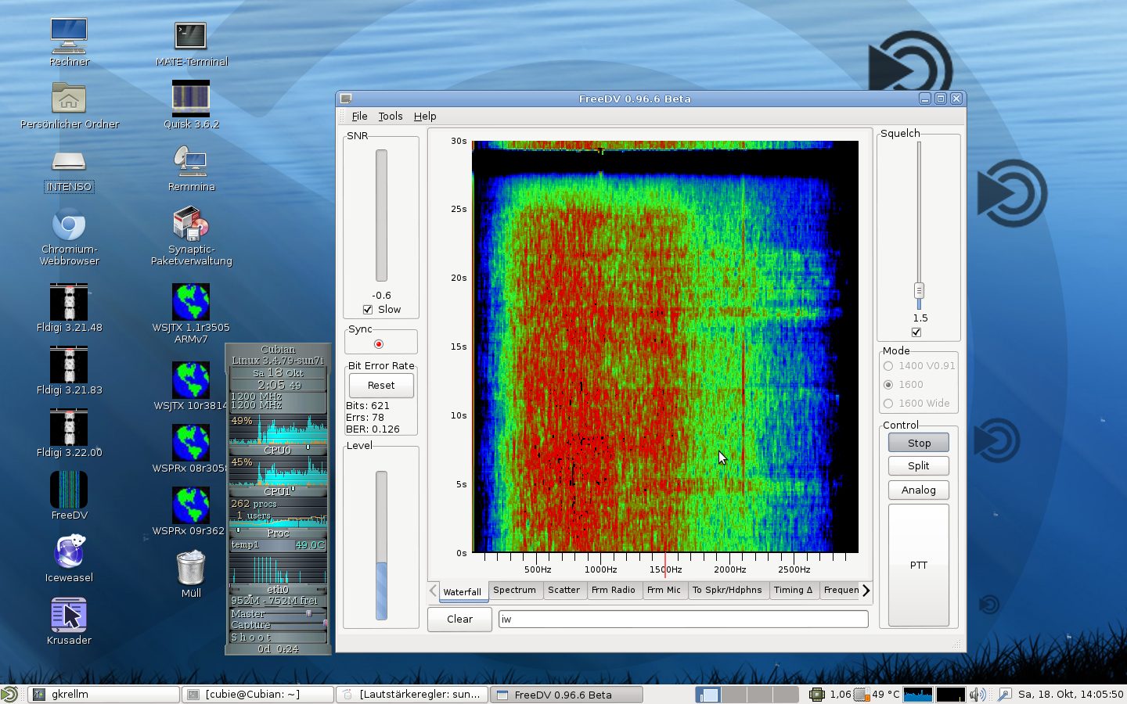1127x704 pixels.
Task: Click the Level meter bar
Action: click(381, 545)
